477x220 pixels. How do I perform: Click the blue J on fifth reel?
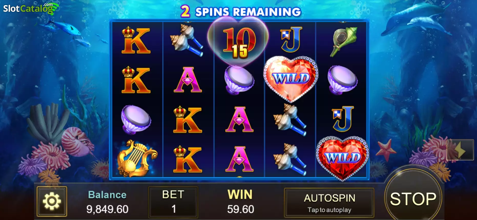pyautogui.click(x=343, y=119)
